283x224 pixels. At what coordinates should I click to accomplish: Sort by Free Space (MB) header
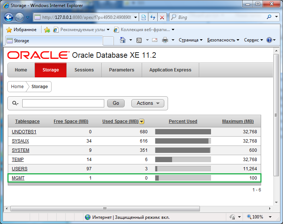(x=71, y=121)
